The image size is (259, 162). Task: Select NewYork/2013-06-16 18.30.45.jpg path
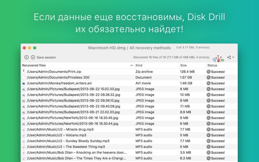pos(73,118)
